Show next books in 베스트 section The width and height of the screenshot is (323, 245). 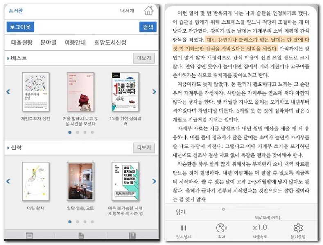click(x=154, y=92)
